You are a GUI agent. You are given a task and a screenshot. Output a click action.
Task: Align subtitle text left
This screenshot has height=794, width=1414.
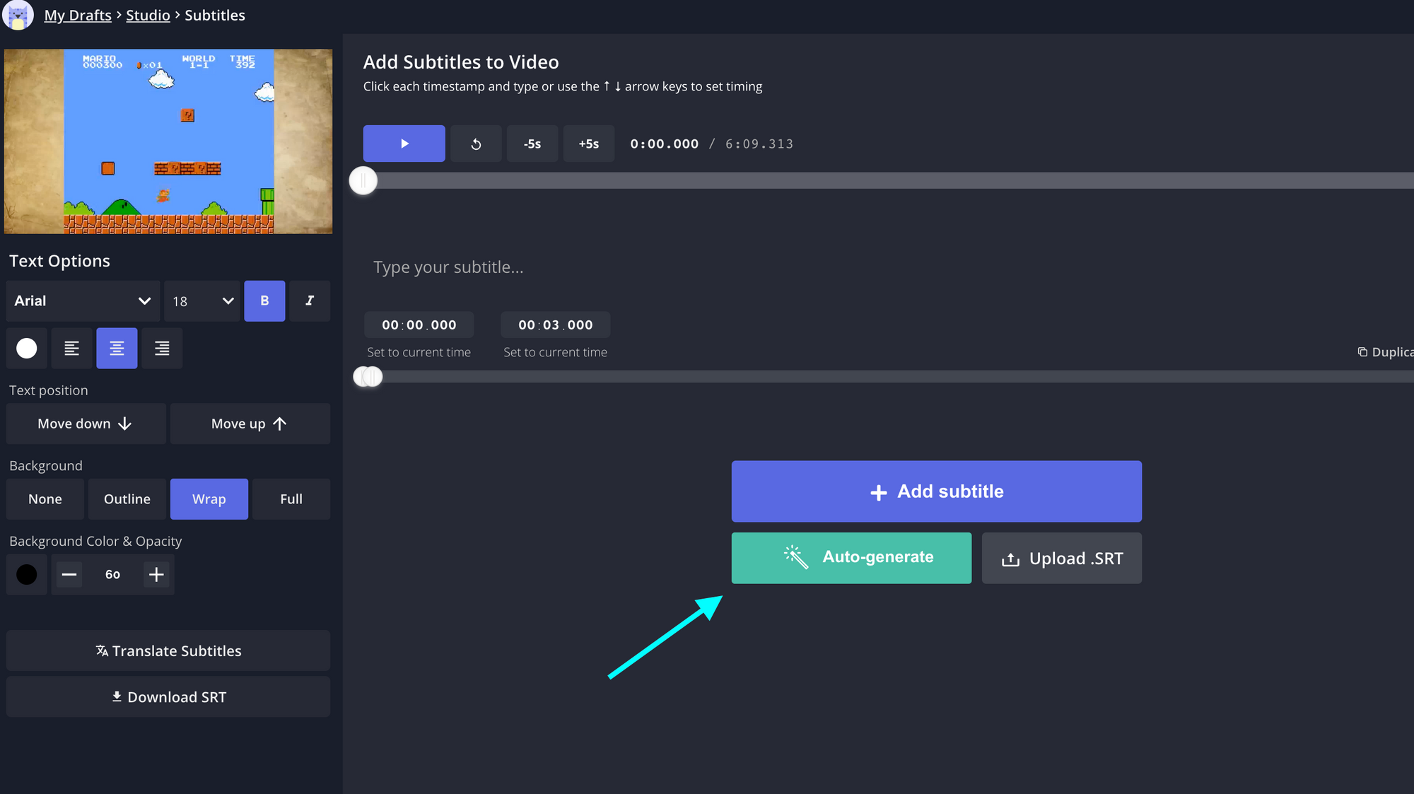tap(71, 348)
